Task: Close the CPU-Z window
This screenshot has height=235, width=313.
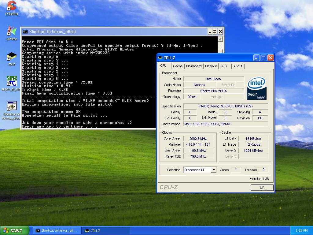Action: (x=271, y=58)
